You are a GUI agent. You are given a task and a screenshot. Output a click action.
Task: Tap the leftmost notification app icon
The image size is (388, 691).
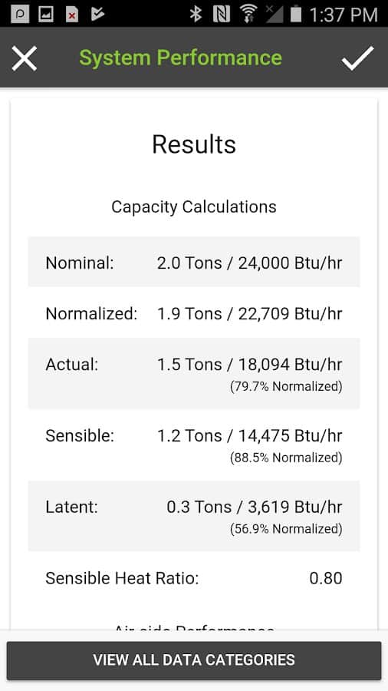pos(19,15)
